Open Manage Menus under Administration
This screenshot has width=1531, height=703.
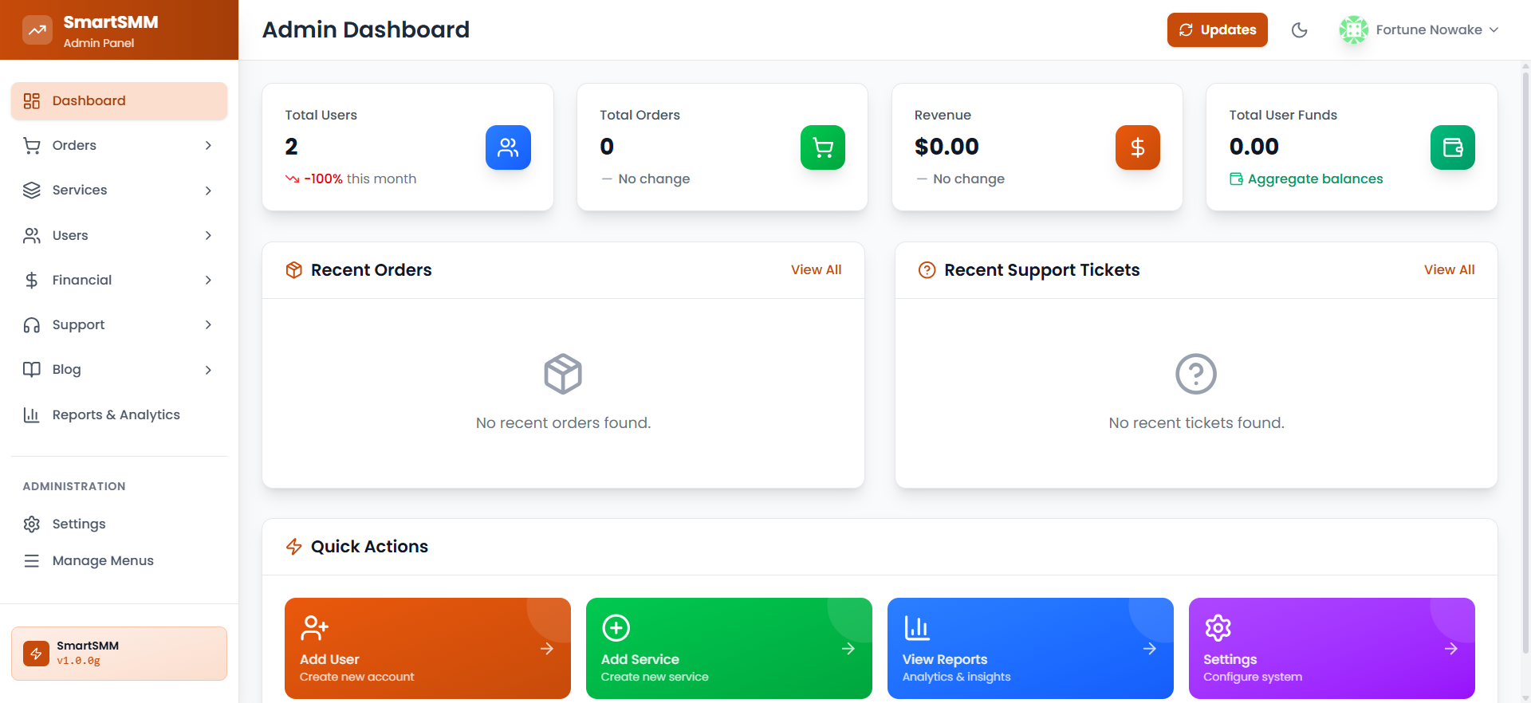(103, 560)
